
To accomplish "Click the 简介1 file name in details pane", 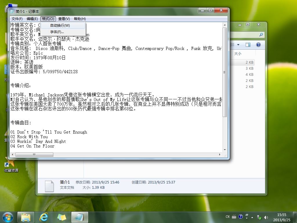I will pyautogui.click(x=65, y=182).
